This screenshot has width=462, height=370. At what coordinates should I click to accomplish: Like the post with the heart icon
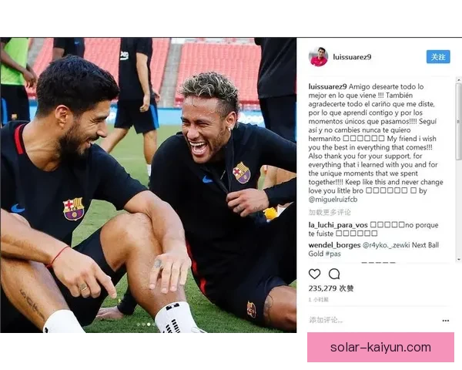(x=314, y=274)
